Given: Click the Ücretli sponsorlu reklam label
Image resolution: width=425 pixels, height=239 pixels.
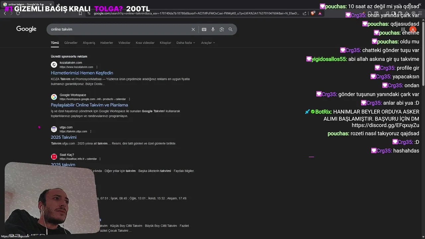Looking at the screenshot, I should tap(69, 56).
